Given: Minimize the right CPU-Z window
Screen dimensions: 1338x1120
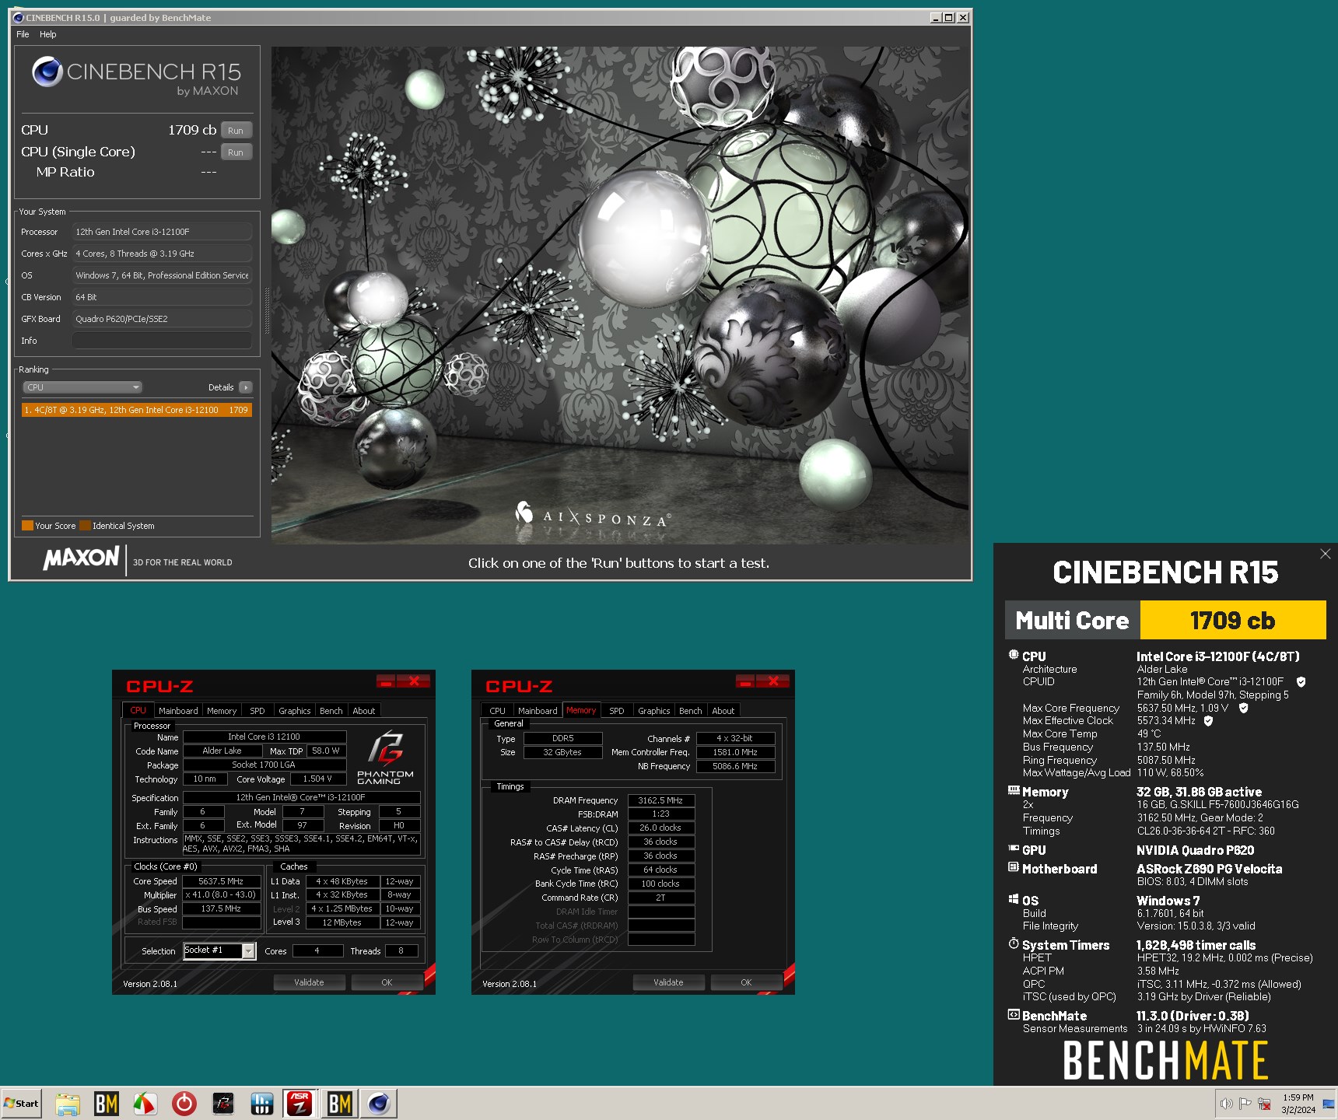Looking at the screenshot, I should 745,681.
